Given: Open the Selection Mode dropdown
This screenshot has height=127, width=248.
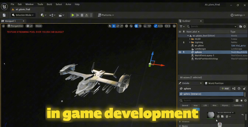Looking at the screenshot, I should point(23,15).
